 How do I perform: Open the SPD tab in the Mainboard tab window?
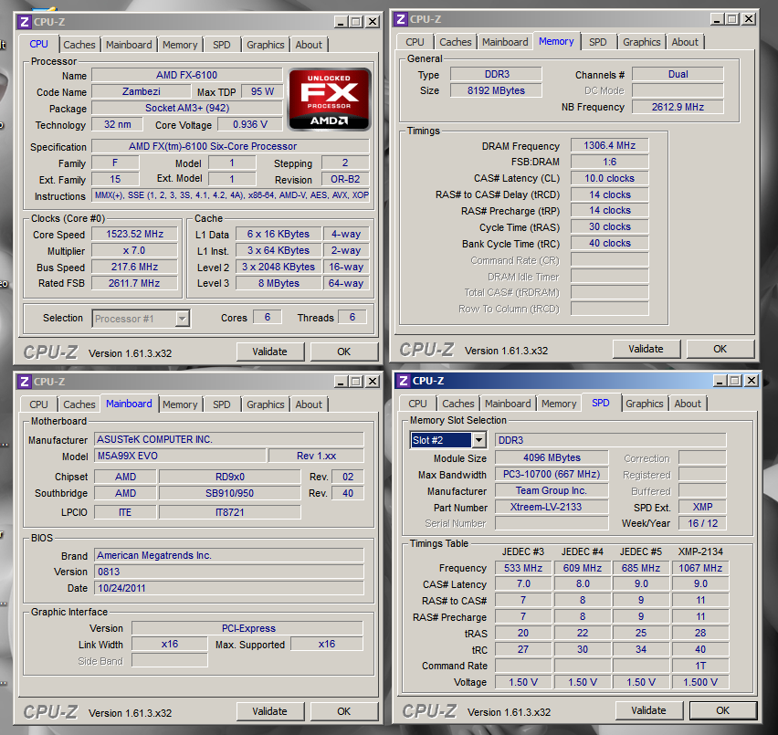coord(221,404)
